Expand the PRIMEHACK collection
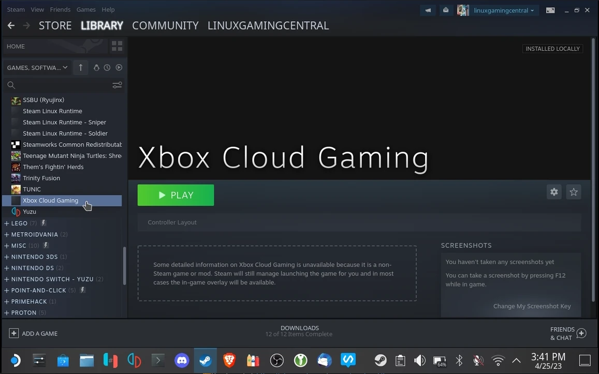The image size is (599, 374). click(x=7, y=302)
